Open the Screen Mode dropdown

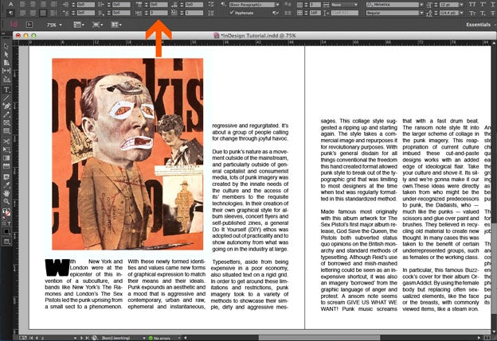click(97, 25)
